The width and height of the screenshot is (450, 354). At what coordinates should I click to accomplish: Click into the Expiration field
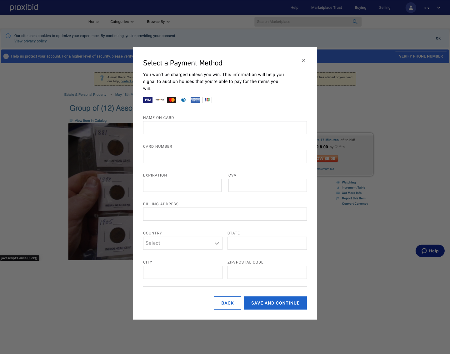182,185
